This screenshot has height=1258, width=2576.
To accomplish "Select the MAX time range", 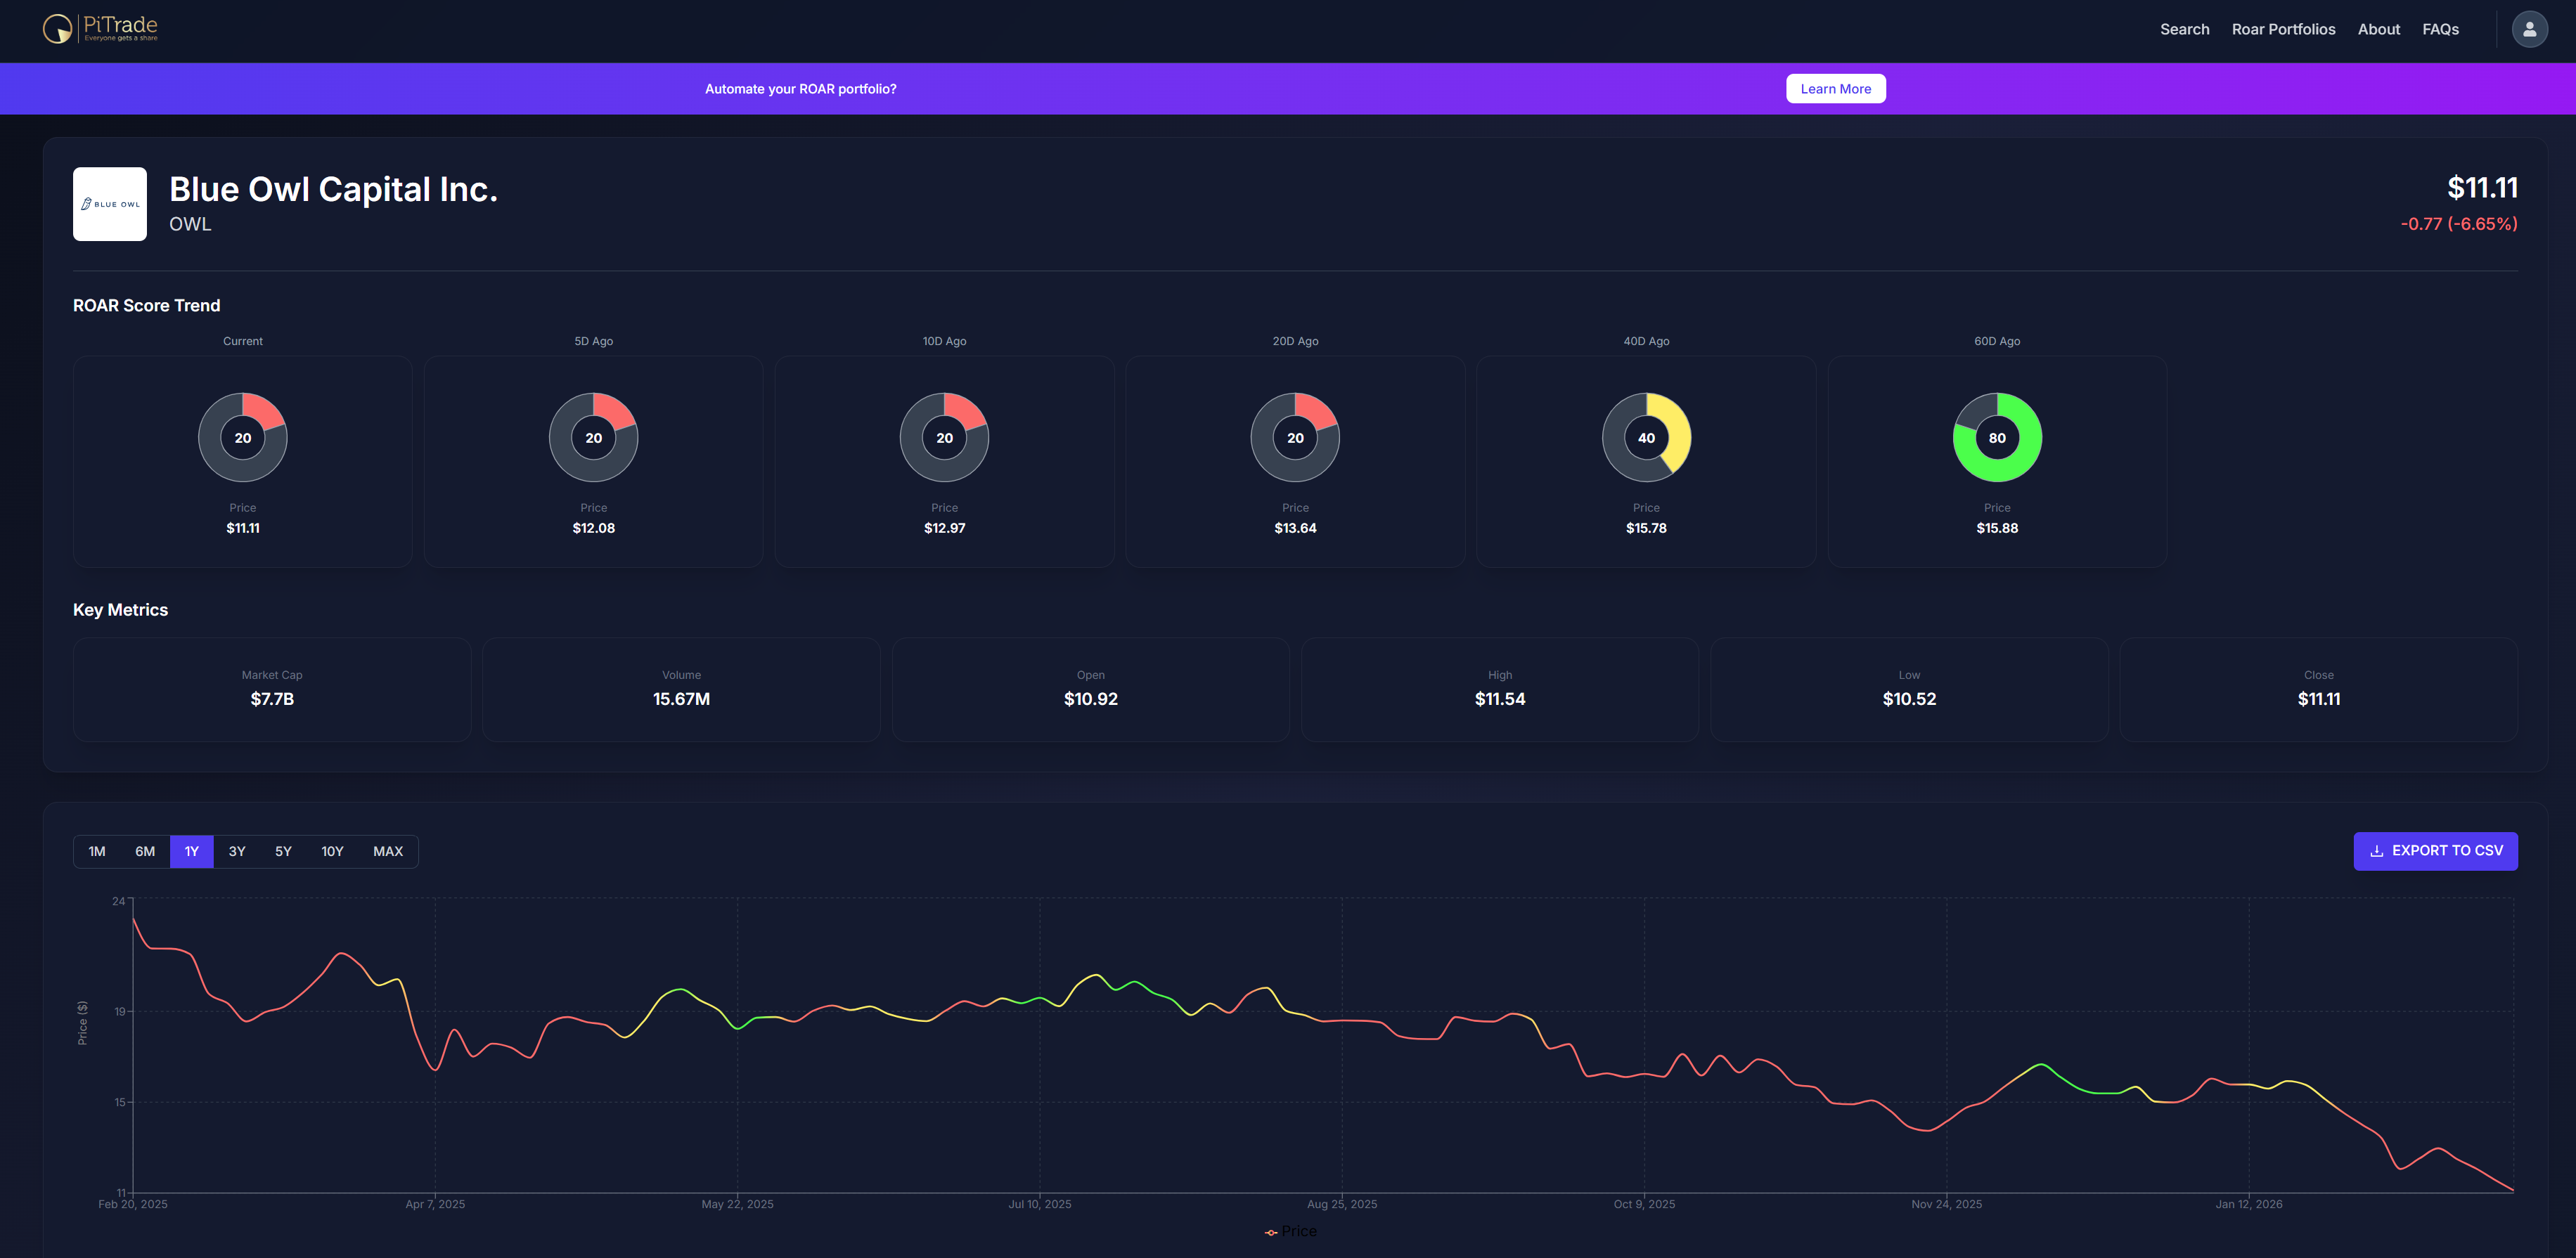I will (x=388, y=851).
